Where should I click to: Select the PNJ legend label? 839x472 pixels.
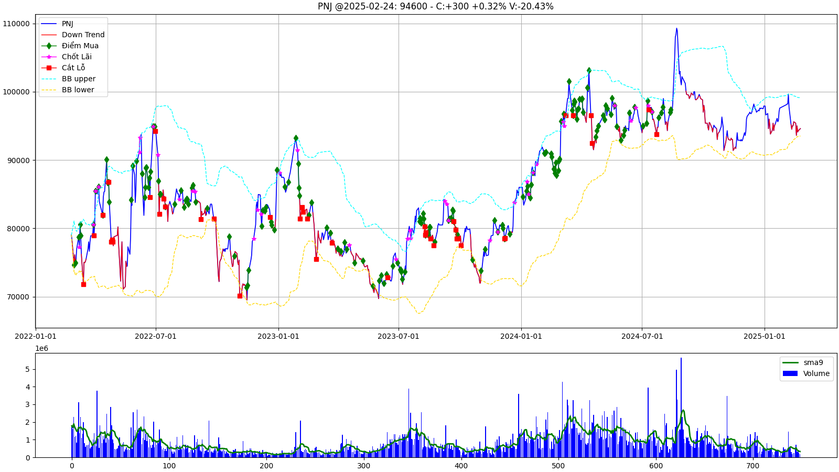[x=68, y=24]
